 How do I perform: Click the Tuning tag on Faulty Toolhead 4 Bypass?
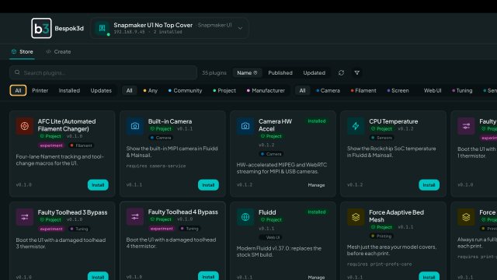click(x=189, y=229)
